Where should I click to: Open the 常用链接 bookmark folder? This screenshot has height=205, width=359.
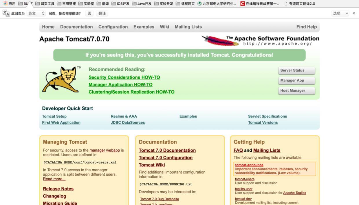tap(66, 4)
